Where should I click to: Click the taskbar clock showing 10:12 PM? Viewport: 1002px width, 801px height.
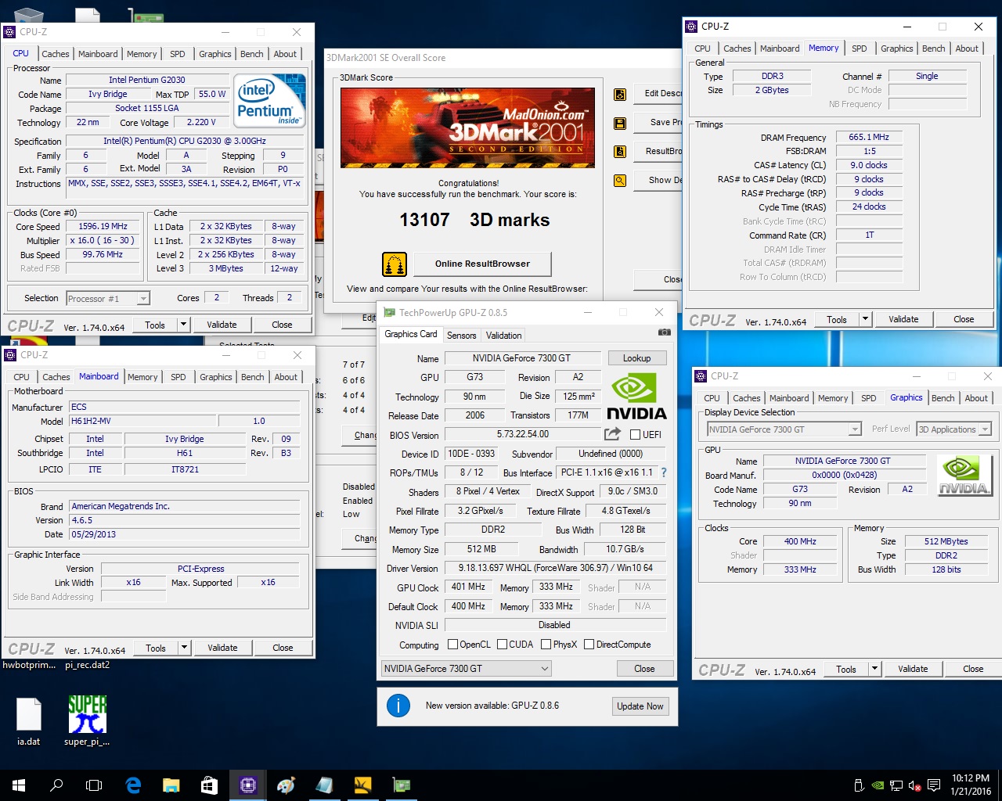[x=970, y=785]
